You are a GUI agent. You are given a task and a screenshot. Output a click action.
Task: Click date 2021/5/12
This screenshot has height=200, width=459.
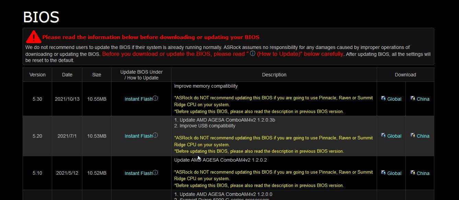tap(67, 173)
